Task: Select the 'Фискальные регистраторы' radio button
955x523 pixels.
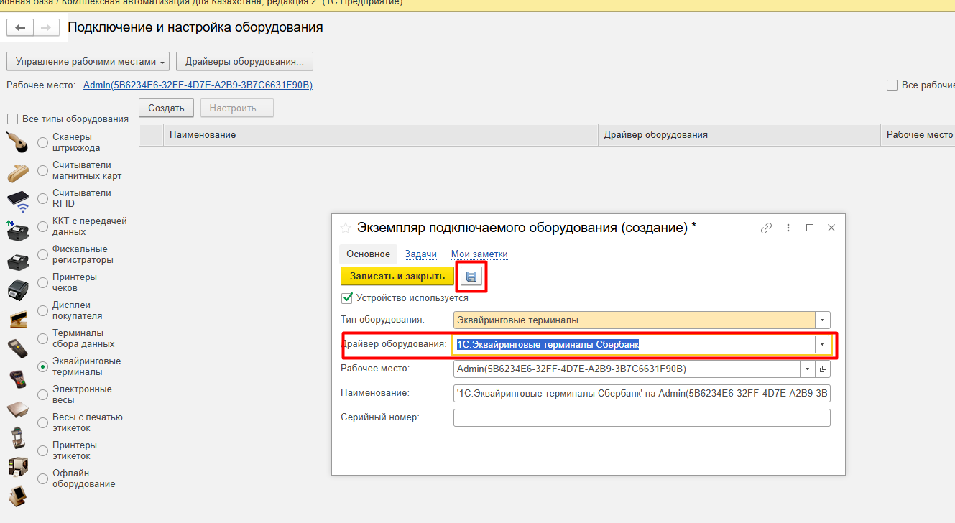Action: [43, 254]
